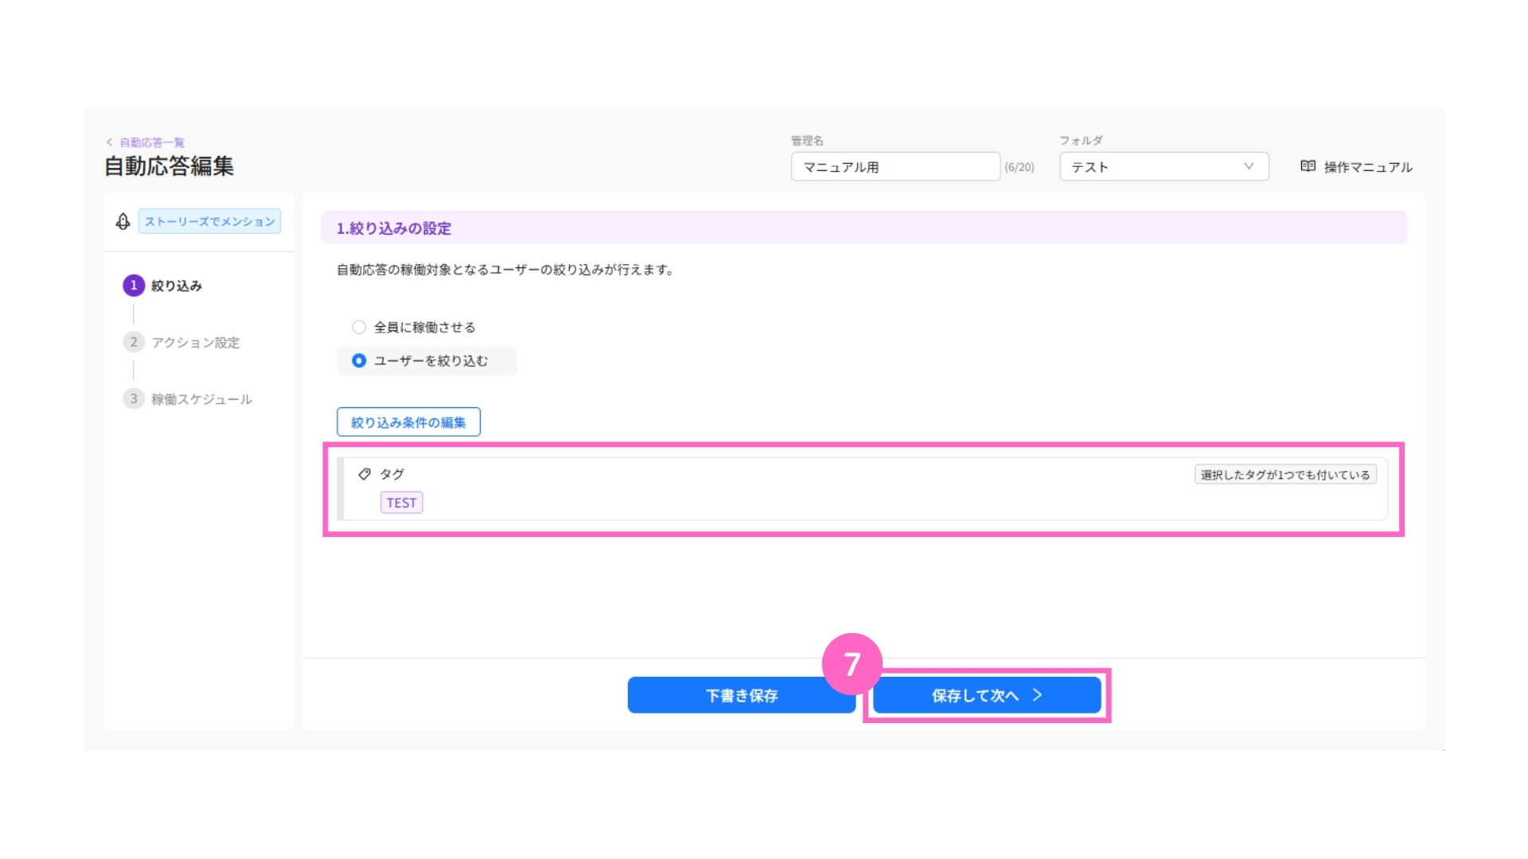This screenshot has width=1528, height=859.
Task: Go back to 自動応答一覧 link
Action: click(146, 142)
